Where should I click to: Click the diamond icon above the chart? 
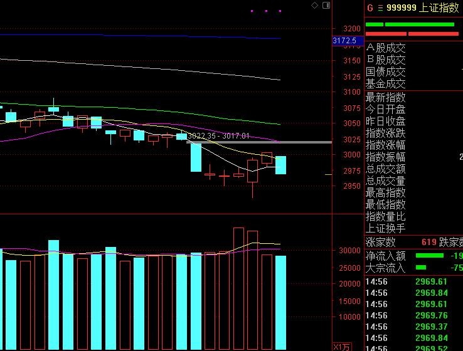click(315, 6)
